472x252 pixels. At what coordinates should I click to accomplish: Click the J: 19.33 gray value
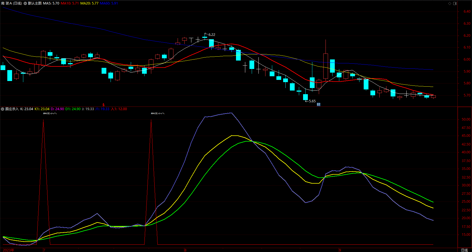pos(88,109)
